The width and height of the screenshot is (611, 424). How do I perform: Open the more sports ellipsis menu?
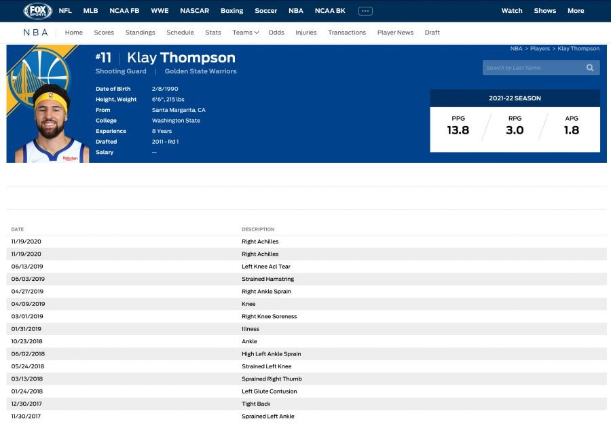point(365,11)
